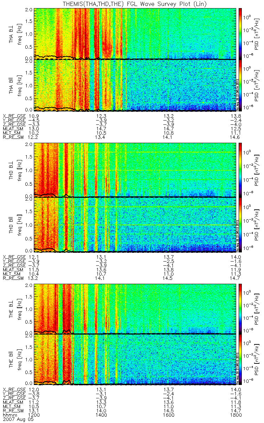Image resolution: width=264 pixels, height=423 pixels.
Task: Select the PSD color bar beside THA B⊥ panel
Action: [x=240, y=33]
